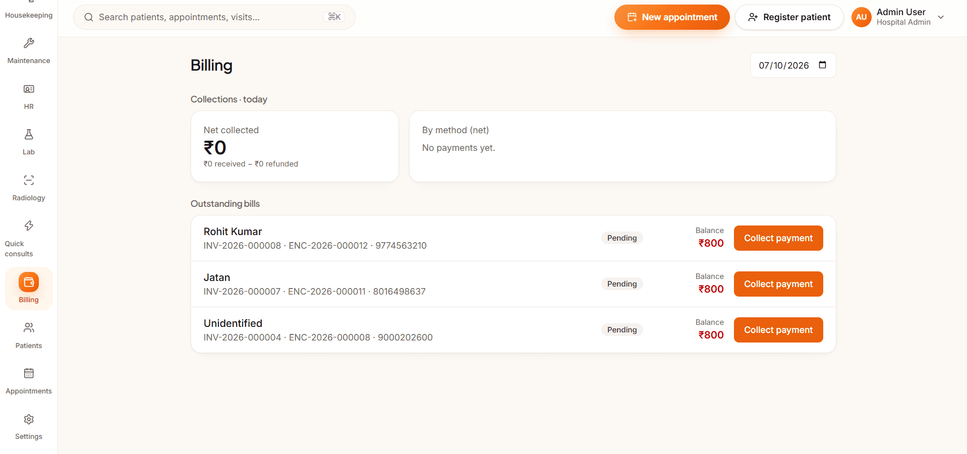Click the ⌘K shortcut badge
The height and width of the screenshot is (454, 967).
pos(334,17)
